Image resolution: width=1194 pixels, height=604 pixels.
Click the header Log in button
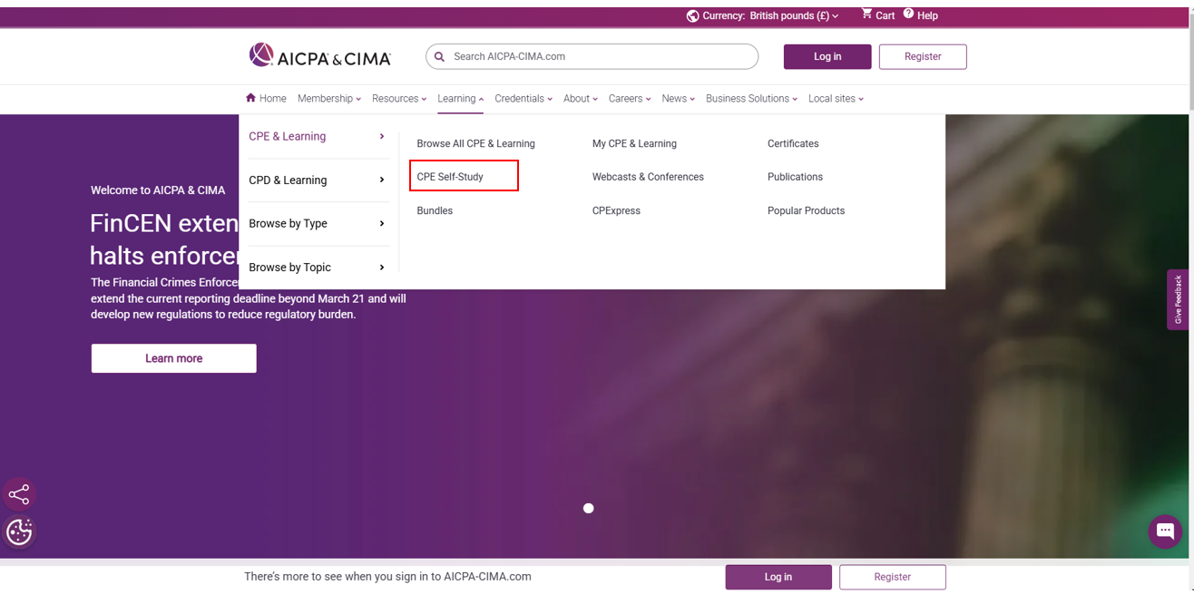(x=827, y=56)
